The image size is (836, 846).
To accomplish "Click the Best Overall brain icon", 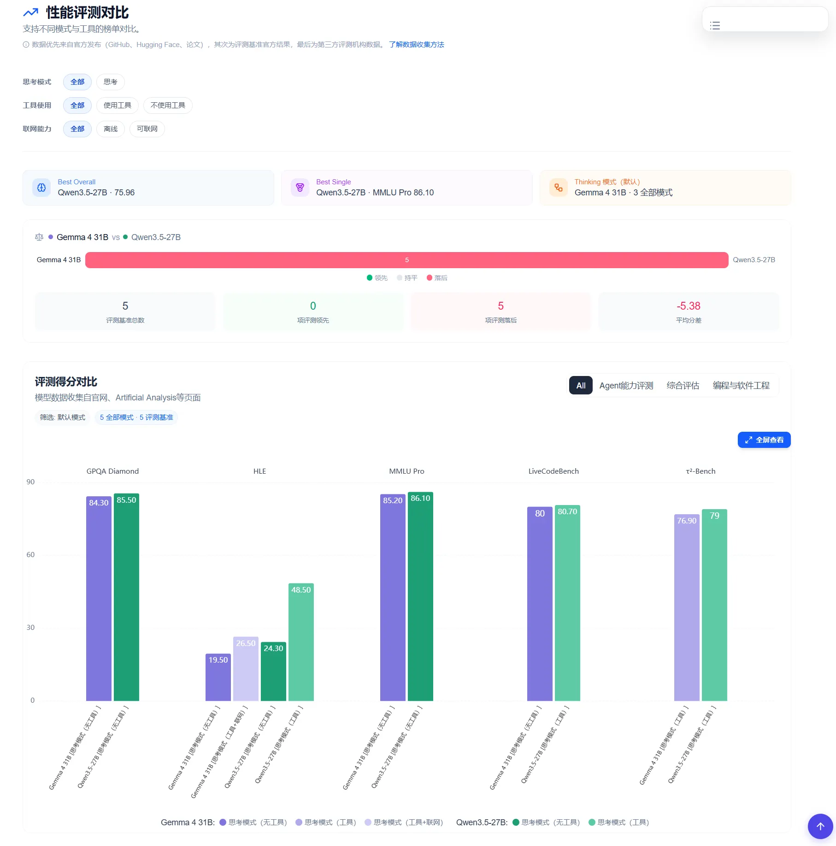I will 41,188.
